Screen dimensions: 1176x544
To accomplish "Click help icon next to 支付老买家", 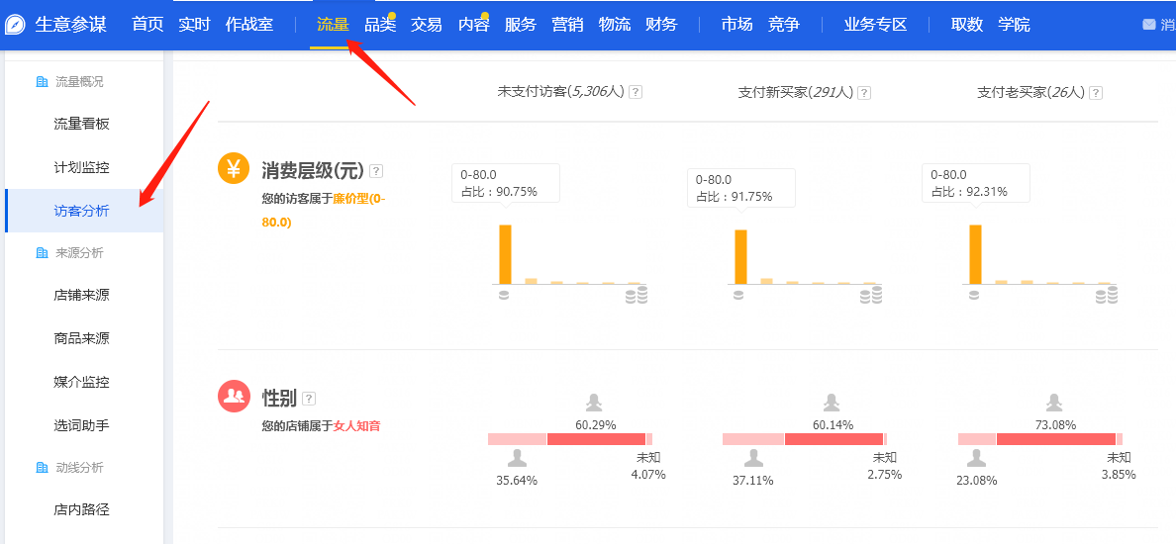I will [x=1095, y=92].
